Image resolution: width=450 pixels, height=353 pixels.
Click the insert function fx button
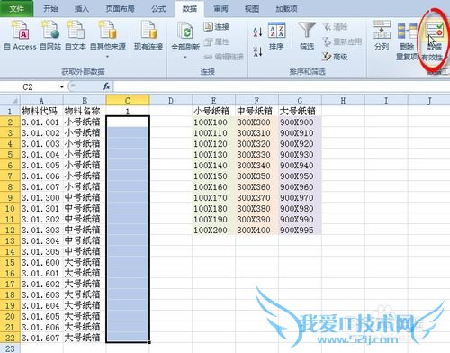click(x=106, y=86)
